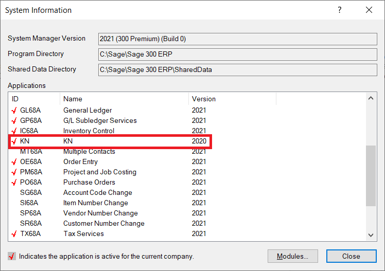Image resolution: width=385 pixels, height=271 pixels.
Task: Select the PM68A row ID
Action: coord(31,172)
